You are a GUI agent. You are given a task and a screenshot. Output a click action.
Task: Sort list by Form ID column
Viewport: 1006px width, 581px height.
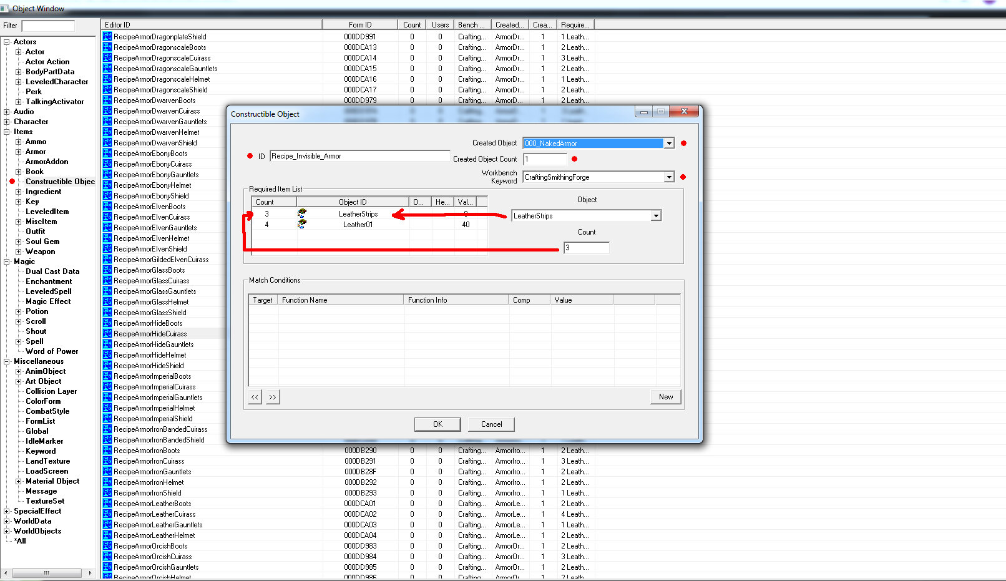[x=360, y=25]
